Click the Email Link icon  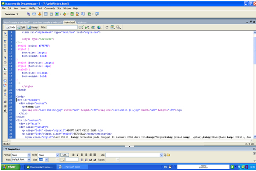click(34, 14)
